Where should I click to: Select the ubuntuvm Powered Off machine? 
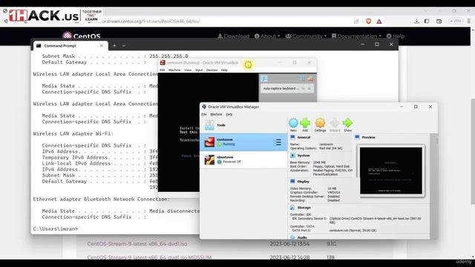pyautogui.click(x=243, y=159)
